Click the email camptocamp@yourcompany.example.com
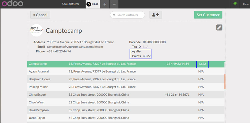250x123 pixels. tap(75, 47)
